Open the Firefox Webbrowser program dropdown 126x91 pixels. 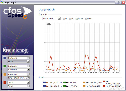[x=19, y=78]
